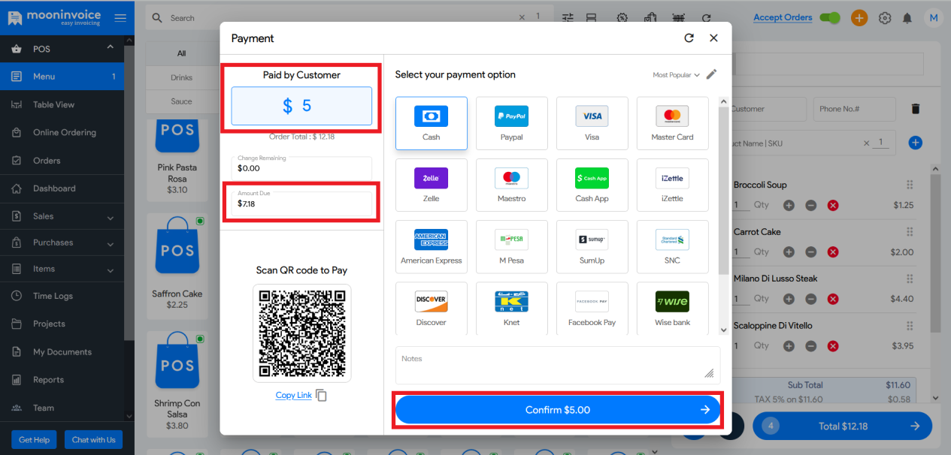
Task: Go to Online Ordering in sidebar
Action: [64, 132]
